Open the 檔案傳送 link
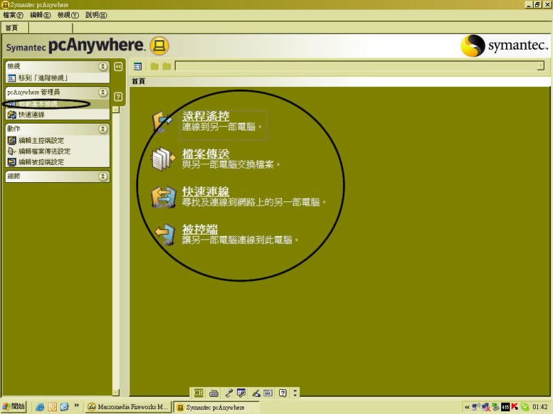This screenshot has height=414, width=553. pos(205,153)
